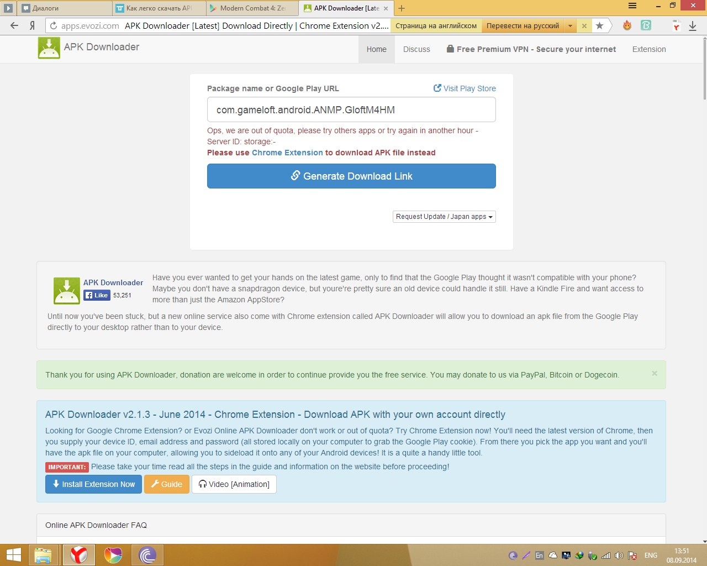Image resolution: width=707 pixels, height=566 pixels.
Task: Click Visit Play Store link
Action: pyautogui.click(x=465, y=88)
